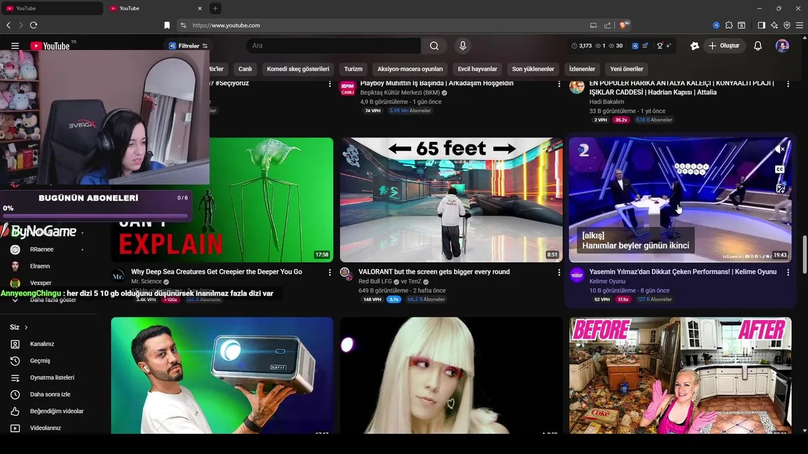Image resolution: width=808 pixels, height=454 pixels.
Task: Open the Filtreler dropdown
Action: [188, 46]
